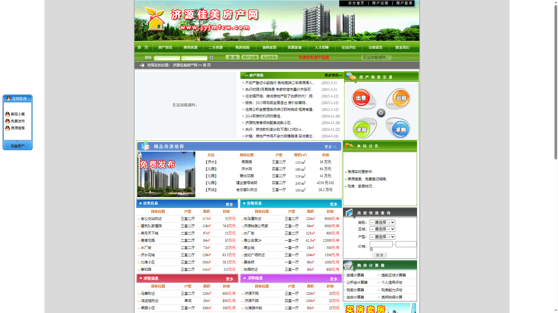The width and height of the screenshot is (558, 313).
Task: Click the orange 出租 round button
Action: pyautogui.click(x=401, y=98)
